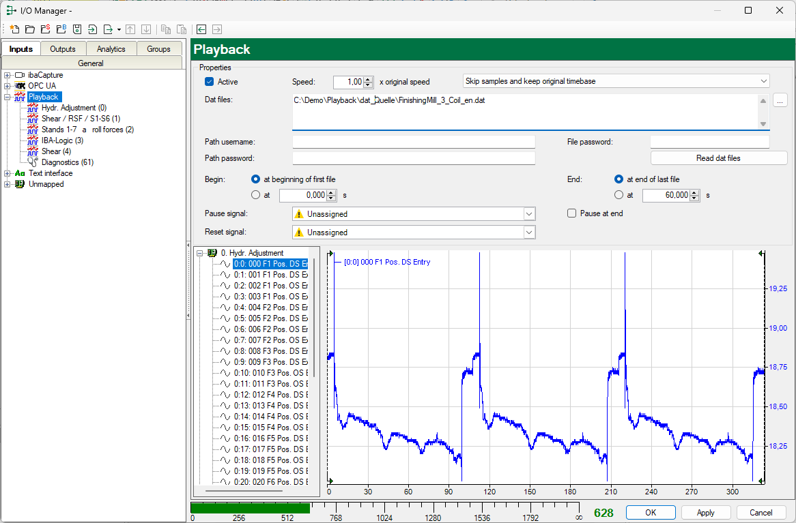
Task: Click the Begin time 0,000 field
Action: pos(303,195)
